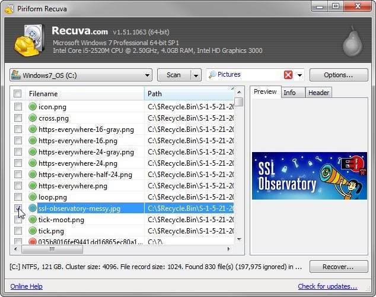Clear the Pictures filter with red X
Viewport: 376px width, 297px height.
[x=288, y=75]
